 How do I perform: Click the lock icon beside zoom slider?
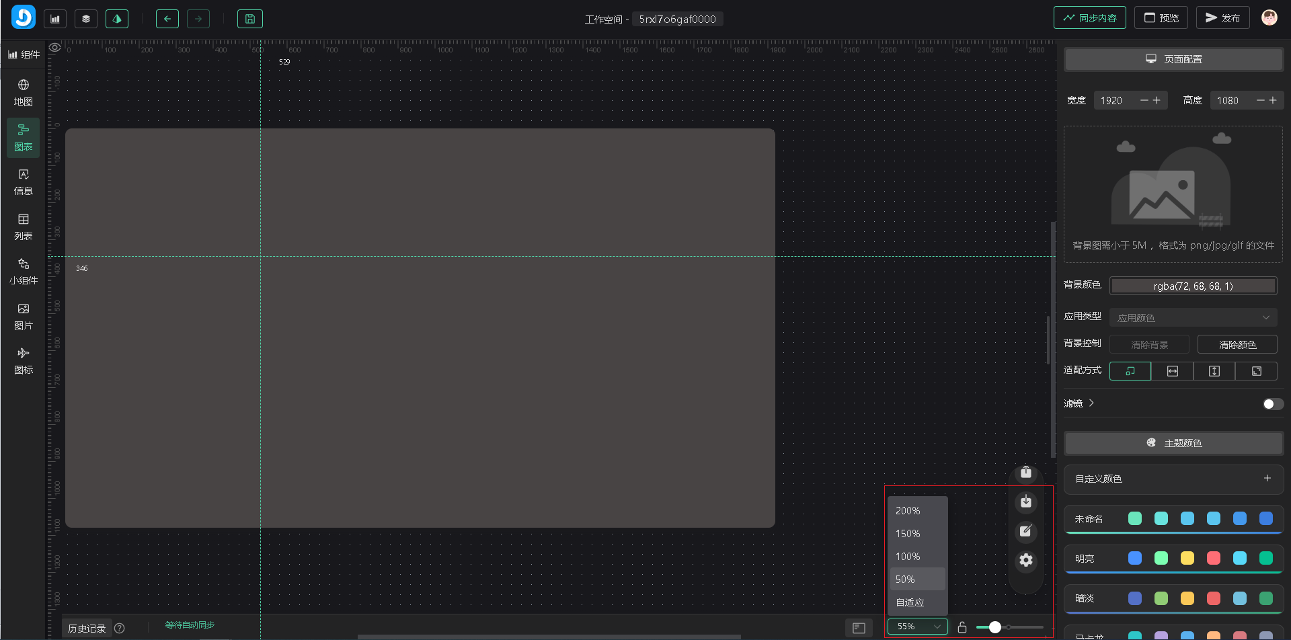pos(962,627)
